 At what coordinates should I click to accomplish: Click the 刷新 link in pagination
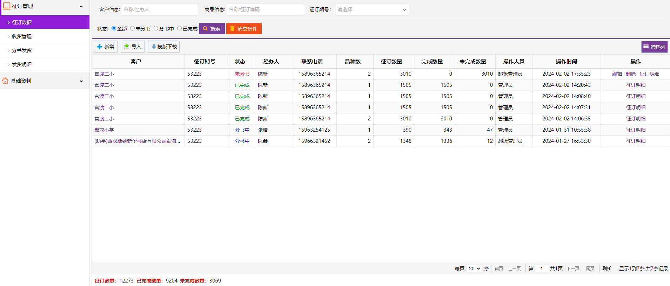[607, 268]
